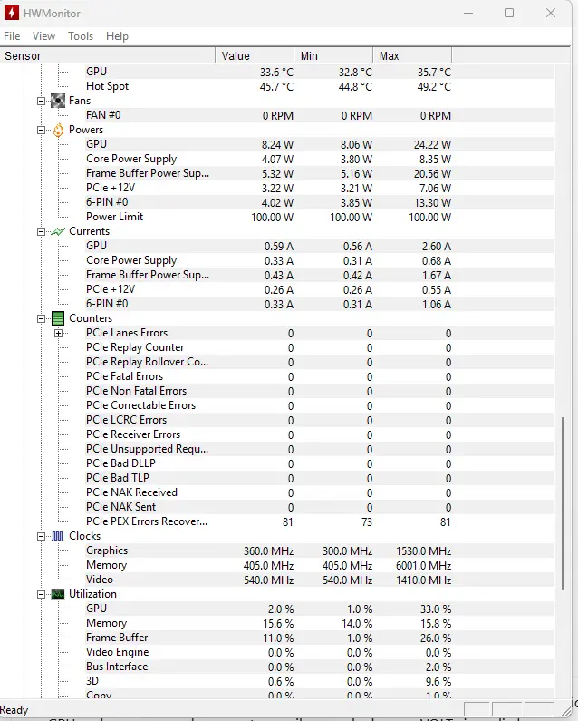The image size is (578, 721).
Task: Click the HWMonitor app icon in title bar
Action: 11,13
